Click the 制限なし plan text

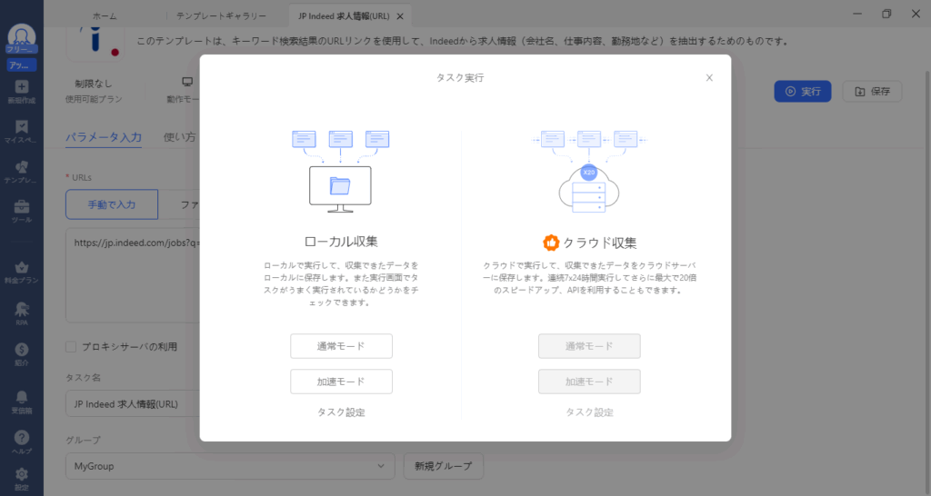[x=94, y=84]
